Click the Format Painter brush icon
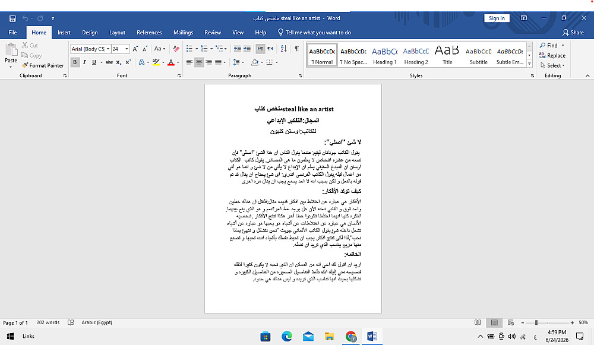This screenshot has width=594, height=345. [x=25, y=65]
